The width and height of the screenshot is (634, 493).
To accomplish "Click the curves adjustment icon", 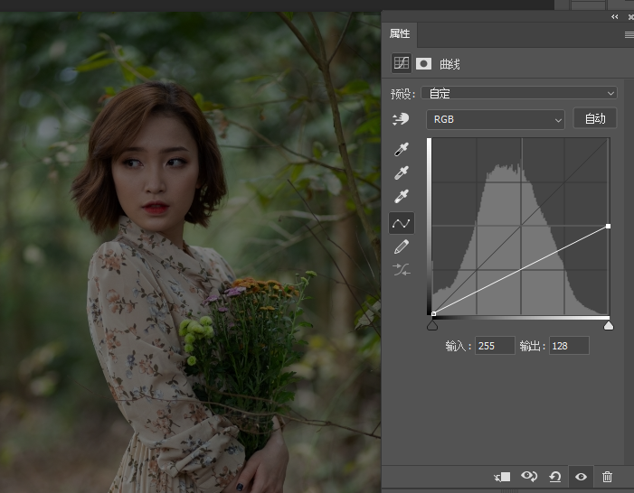I will (401, 63).
